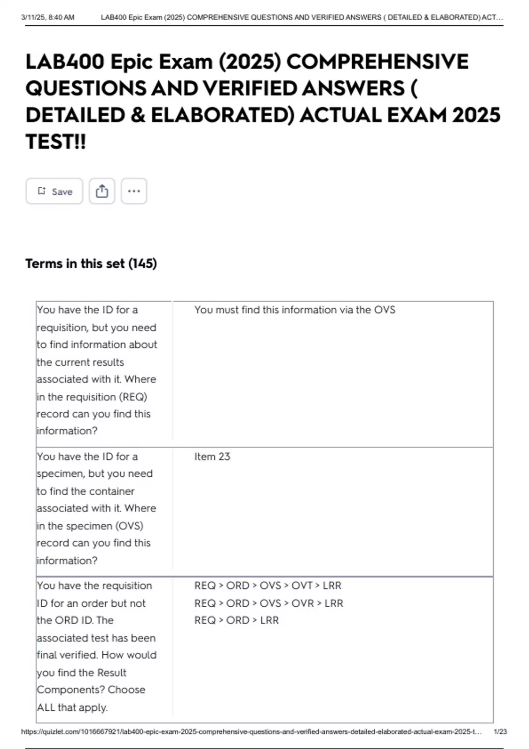The image size is (529, 749).
Task: Select the answer 'You must find this information via the OVS'
Action: (x=294, y=310)
